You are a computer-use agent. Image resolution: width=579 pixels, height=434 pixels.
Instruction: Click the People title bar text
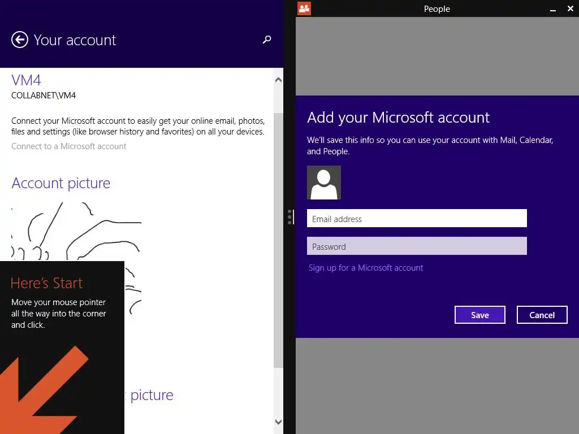pos(437,9)
